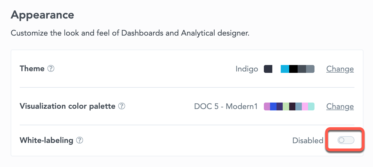
Task: Click the Disabled status text
Action: (308, 140)
